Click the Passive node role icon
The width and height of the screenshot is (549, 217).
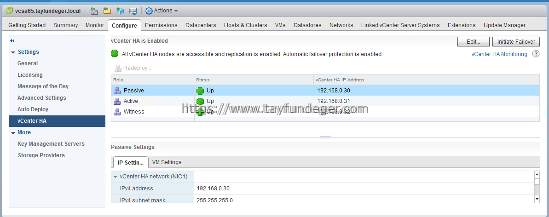point(117,90)
